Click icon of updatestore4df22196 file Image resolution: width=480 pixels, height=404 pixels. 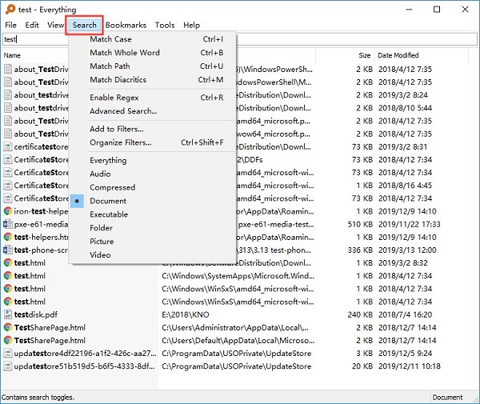pos(8,353)
